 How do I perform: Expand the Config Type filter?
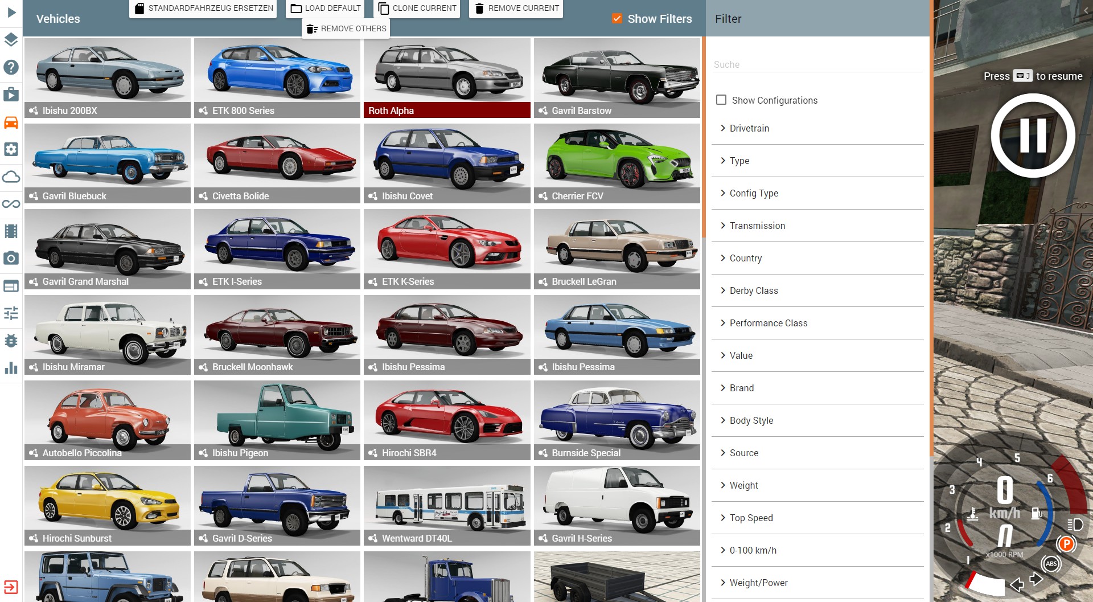pyautogui.click(x=817, y=193)
